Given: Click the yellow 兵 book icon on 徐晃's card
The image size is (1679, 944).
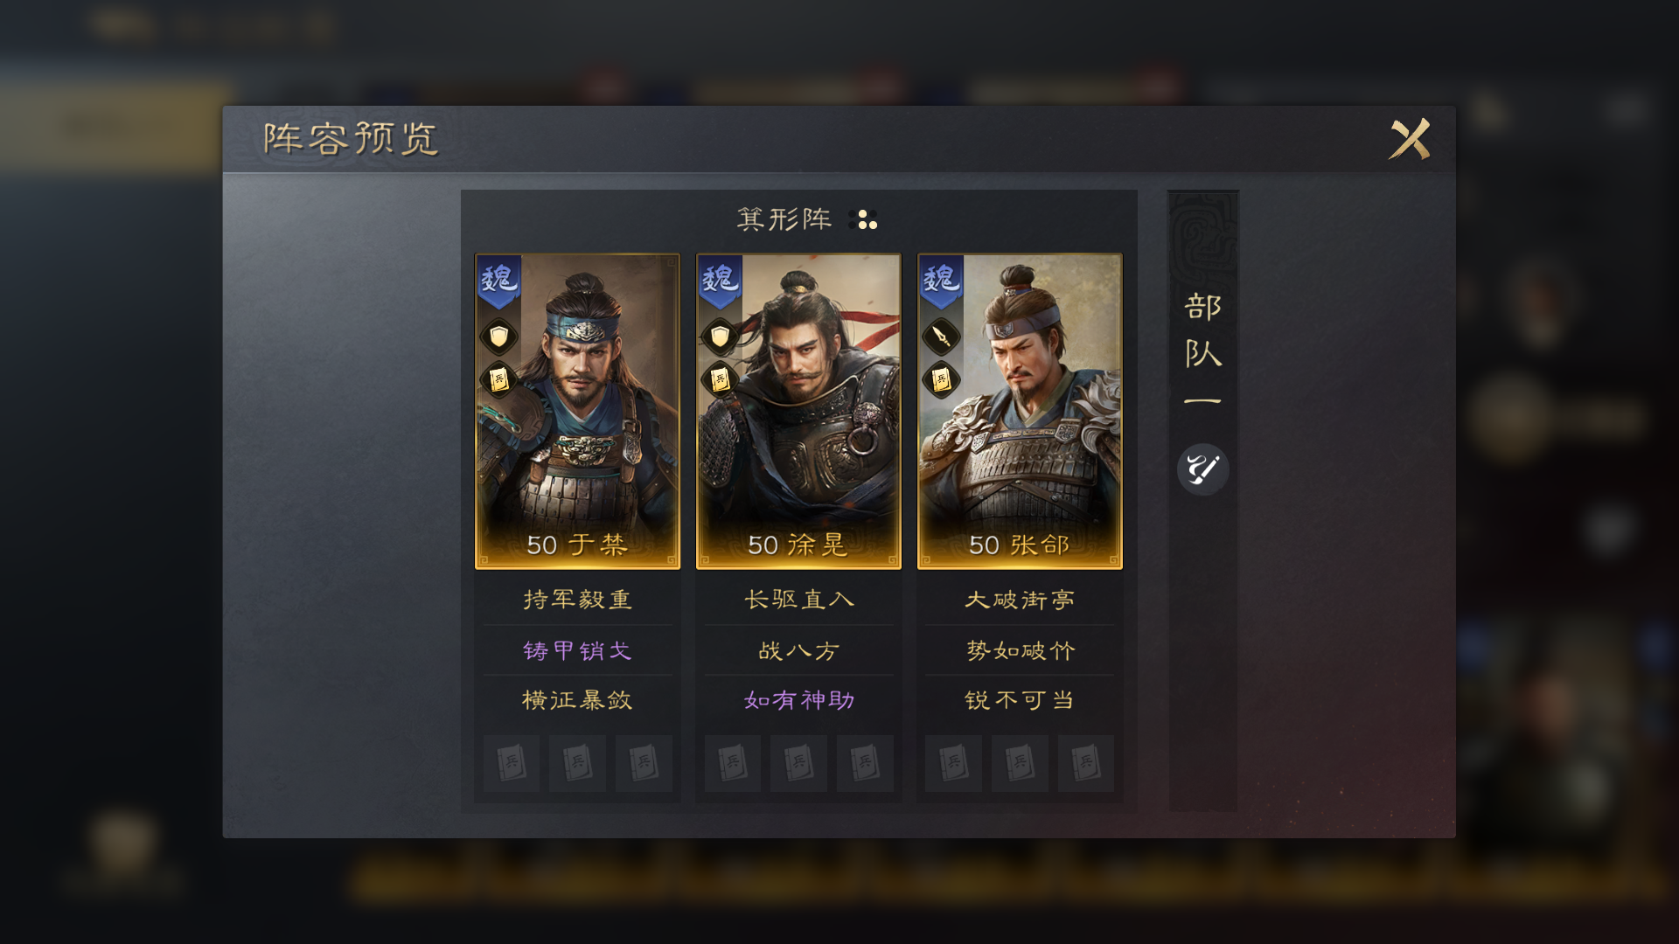Looking at the screenshot, I should click(x=720, y=380).
